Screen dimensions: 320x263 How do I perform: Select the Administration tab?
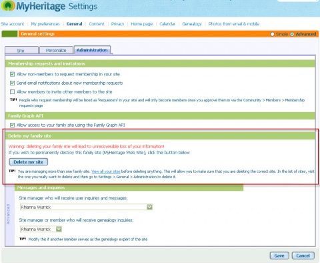92,50
